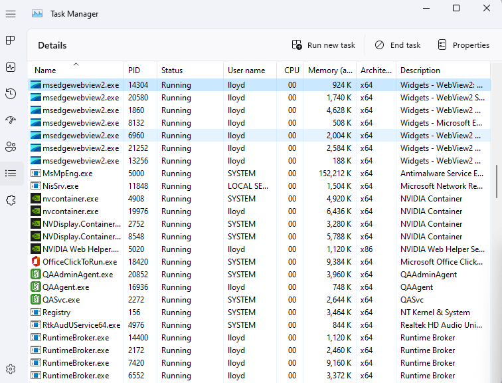The height and width of the screenshot is (383, 502).
Task: Open the Users page icon
Action: pos(11,147)
